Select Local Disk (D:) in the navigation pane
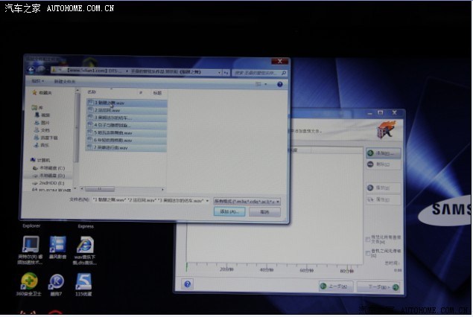The height and width of the screenshot is (317, 473). tap(52, 176)
